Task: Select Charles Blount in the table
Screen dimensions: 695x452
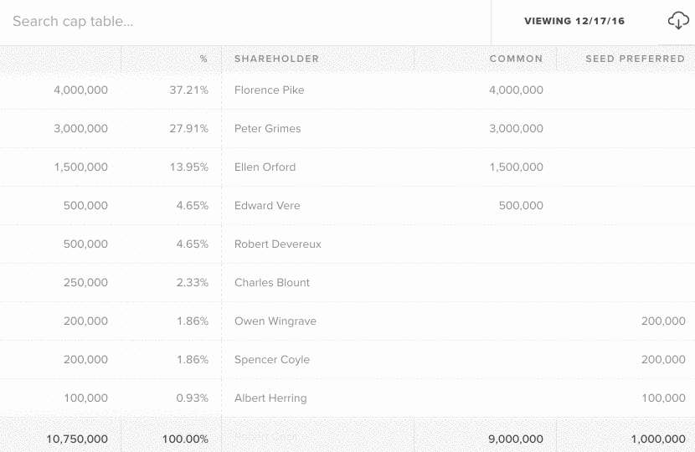Action: pos(271,283)
